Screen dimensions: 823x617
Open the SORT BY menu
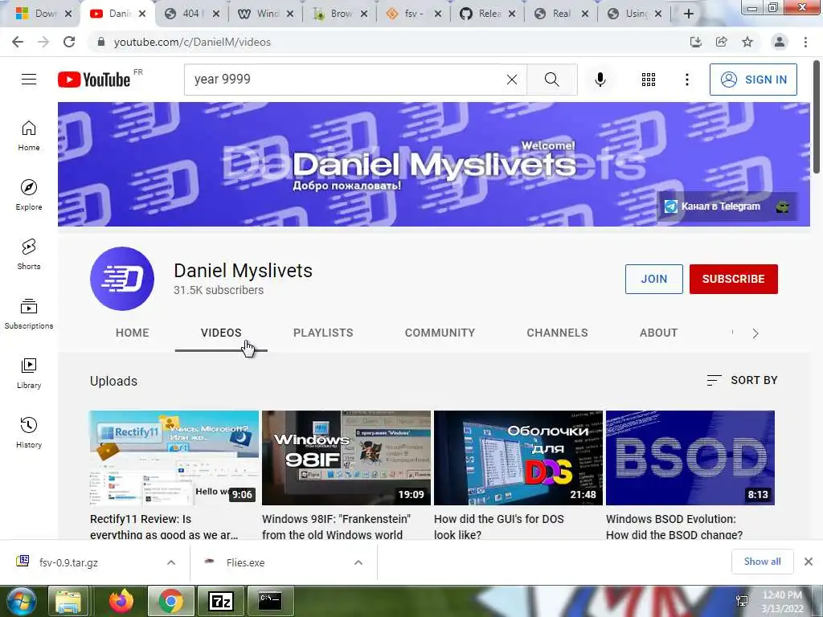(742, 380)
